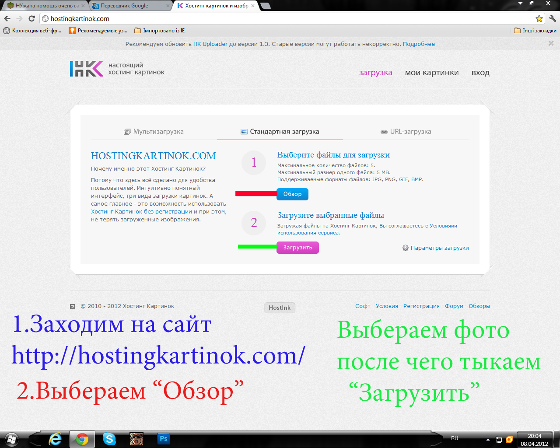The height and width of the screenshot is (448, 560).
Task: Open the Windows Start menu
Action: [12, 439]
